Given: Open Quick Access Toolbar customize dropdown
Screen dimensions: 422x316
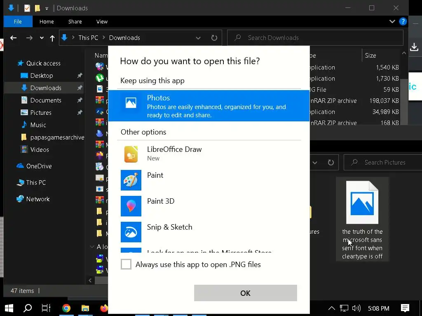Looking at the screenshot, I should click(47, 9).
